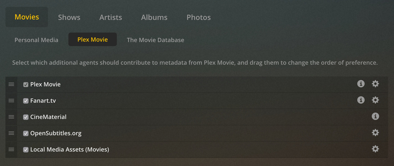Show info for Plex Movie agent
The image size is (394, 166).
coord(361,84)
